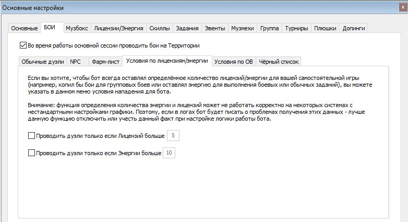Go to the Скиллы tab
This screenshot has height=222, width=408.
tap(160, 28)
